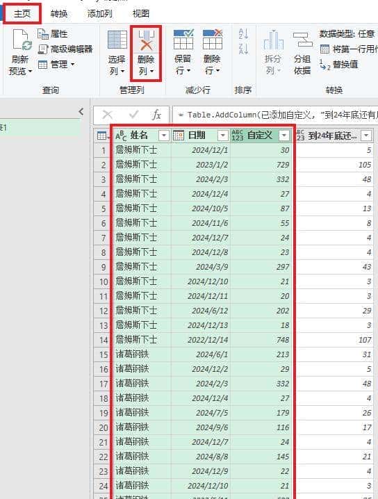Select row number 14 header
Image resolution: width=378 pixels, height=499 pixels.
point(104,341)
